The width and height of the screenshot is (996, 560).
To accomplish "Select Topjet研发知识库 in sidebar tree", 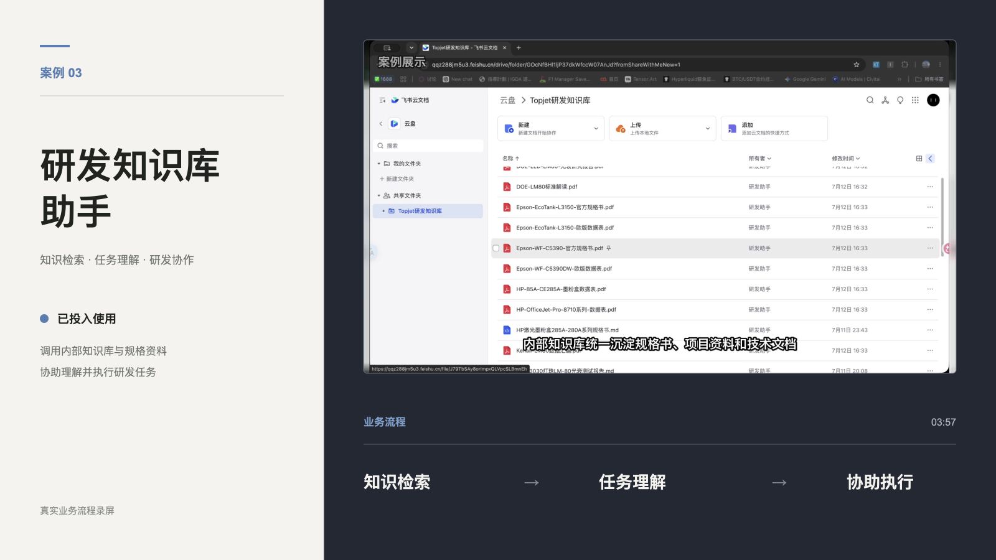I will click(428, 211).
